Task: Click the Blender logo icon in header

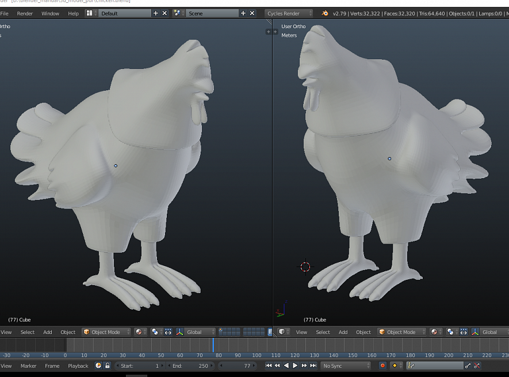Action: (325, 13)
